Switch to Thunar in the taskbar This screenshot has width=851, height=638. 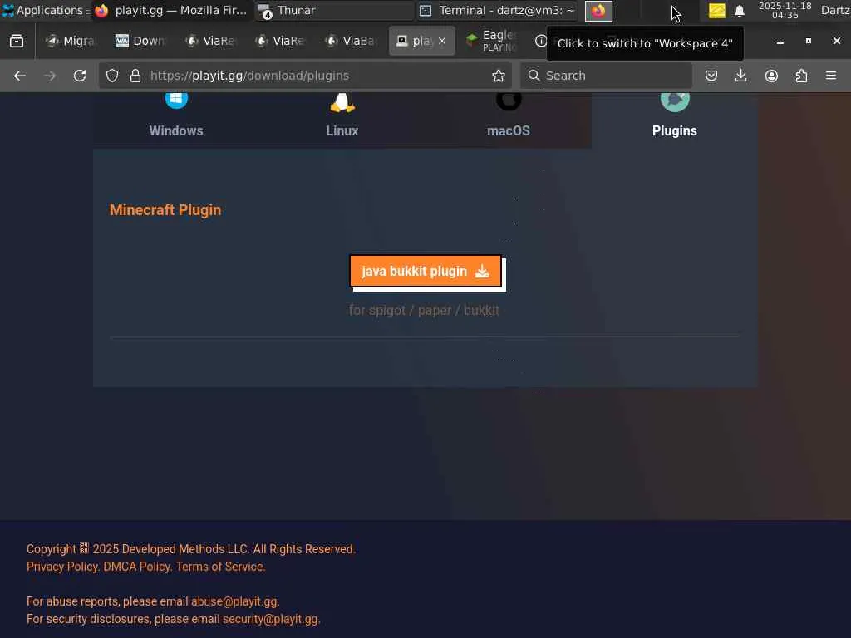[334, 10]
